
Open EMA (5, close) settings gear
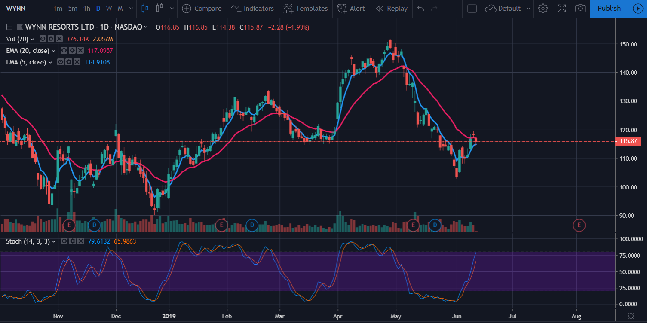tap(68, 62)
